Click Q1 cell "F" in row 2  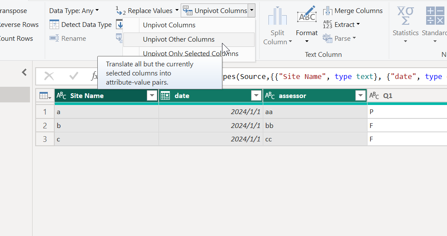[407, 125]
